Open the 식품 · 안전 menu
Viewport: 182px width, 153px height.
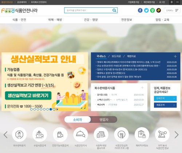tap(19, 20)
